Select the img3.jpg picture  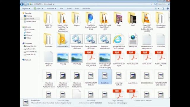tap(63, 59)
